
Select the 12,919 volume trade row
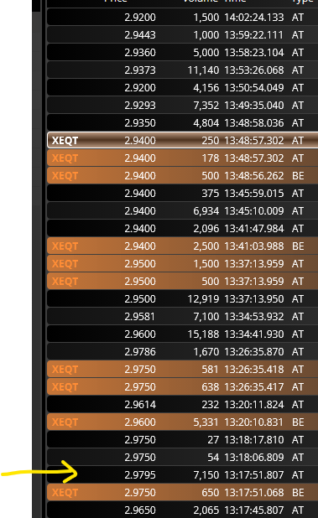(x=182, y=298)
